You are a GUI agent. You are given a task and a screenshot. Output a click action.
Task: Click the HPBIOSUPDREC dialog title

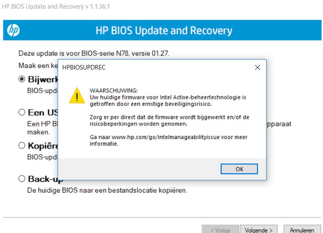point(84,67)
